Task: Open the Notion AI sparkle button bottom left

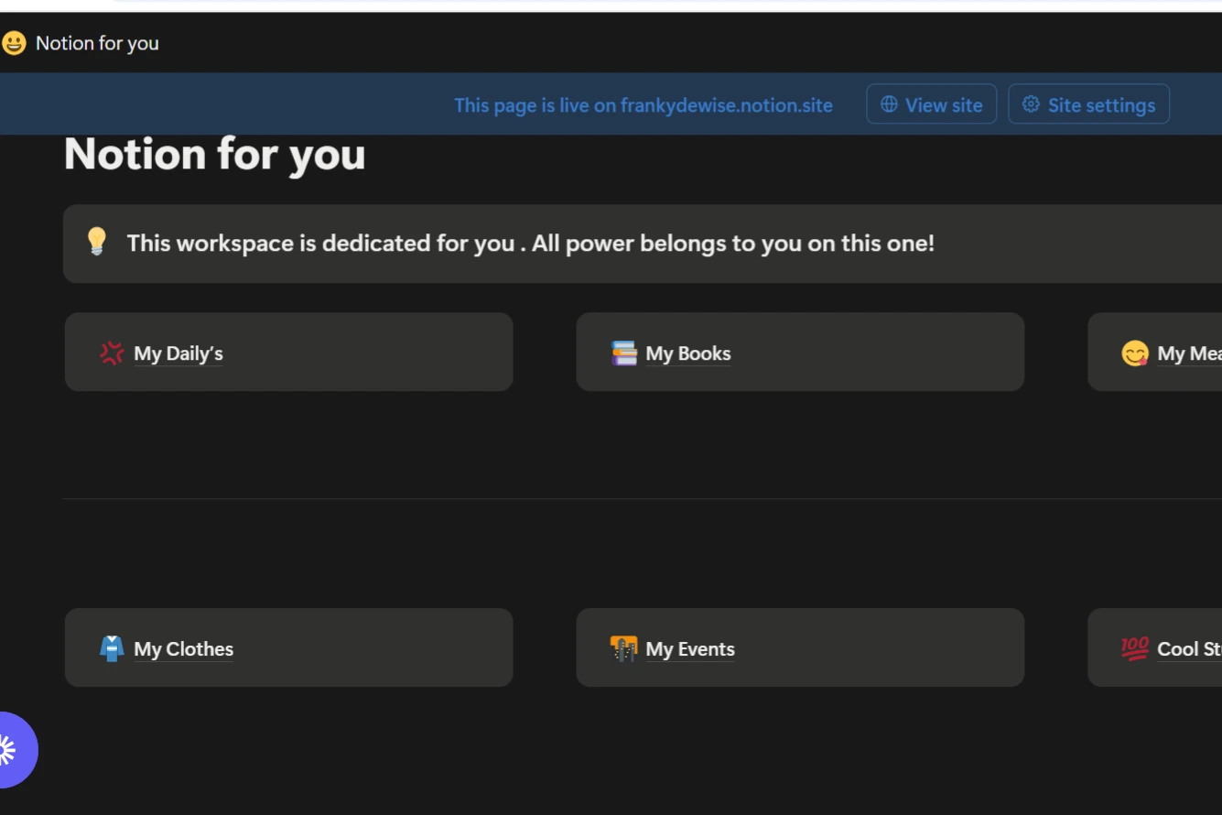Action: coord(9,749)
